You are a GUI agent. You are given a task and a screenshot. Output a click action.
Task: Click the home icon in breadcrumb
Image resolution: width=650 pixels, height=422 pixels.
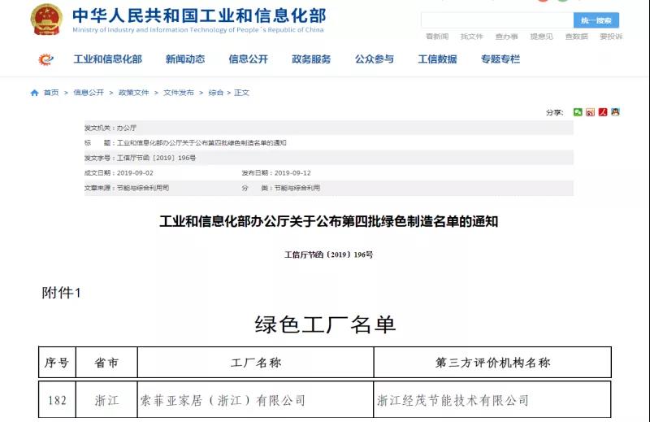(x=35, y=93)
